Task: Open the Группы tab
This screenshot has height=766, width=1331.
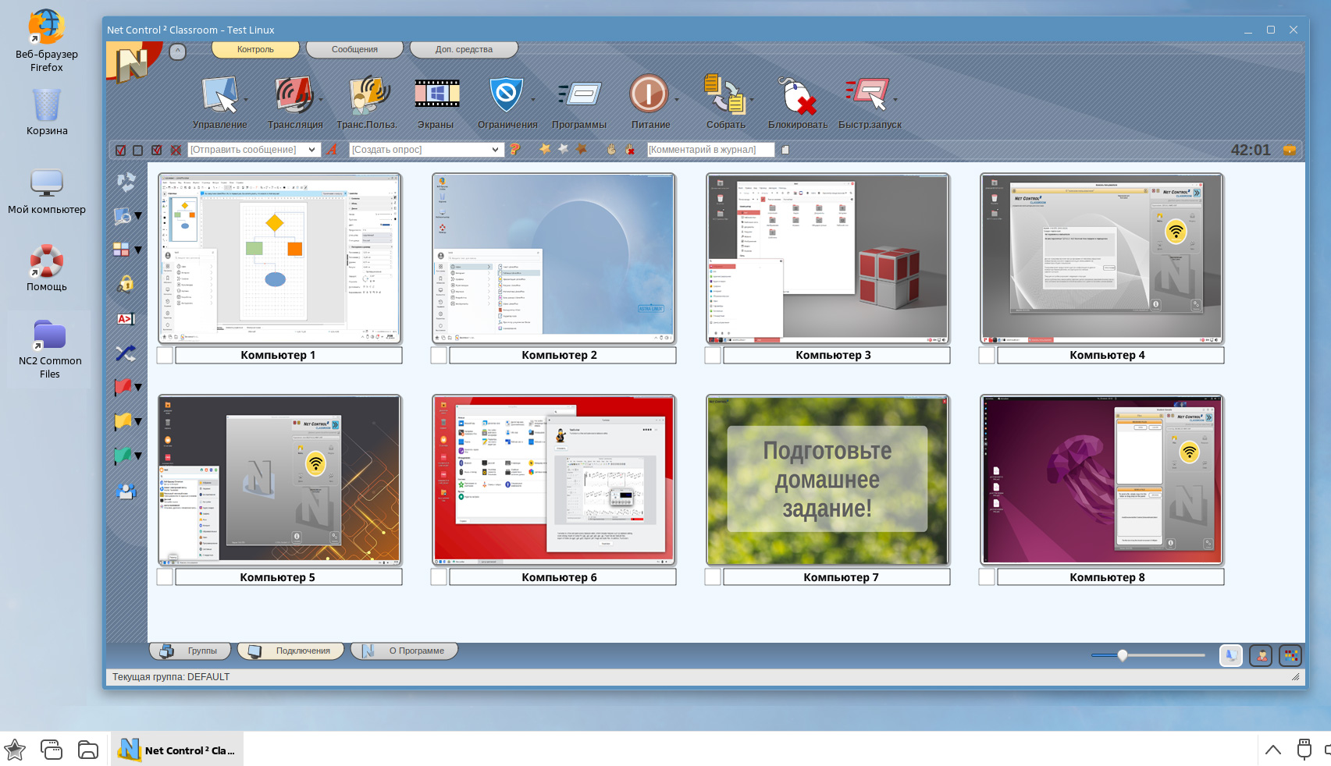Action: [190, 651]
